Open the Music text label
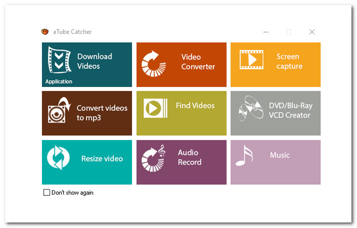Screen dimensions: 357x228 [280, 155]
